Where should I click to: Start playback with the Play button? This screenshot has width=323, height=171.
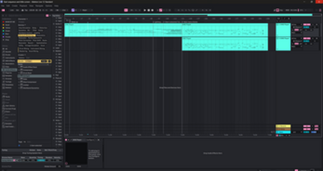[x=145, y=10]
